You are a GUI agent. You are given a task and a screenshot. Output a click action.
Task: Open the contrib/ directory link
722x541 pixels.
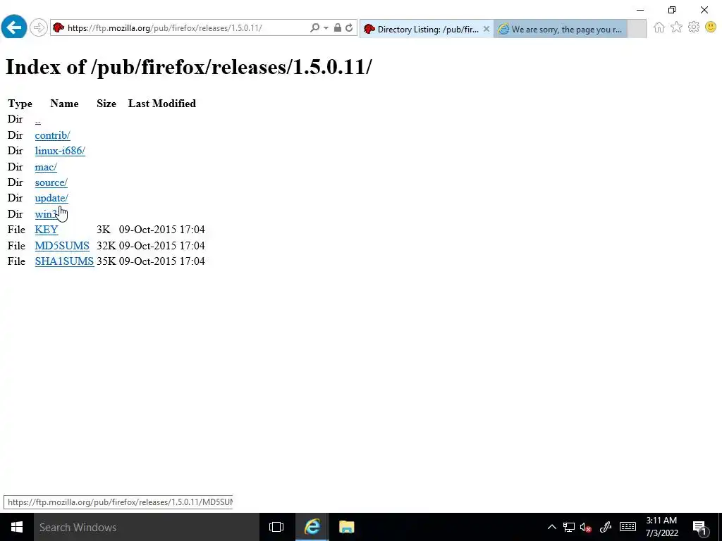coord(52,135)
